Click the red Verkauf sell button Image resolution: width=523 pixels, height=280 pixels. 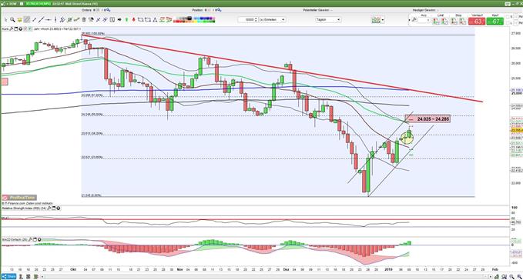[x=477, y=22]
